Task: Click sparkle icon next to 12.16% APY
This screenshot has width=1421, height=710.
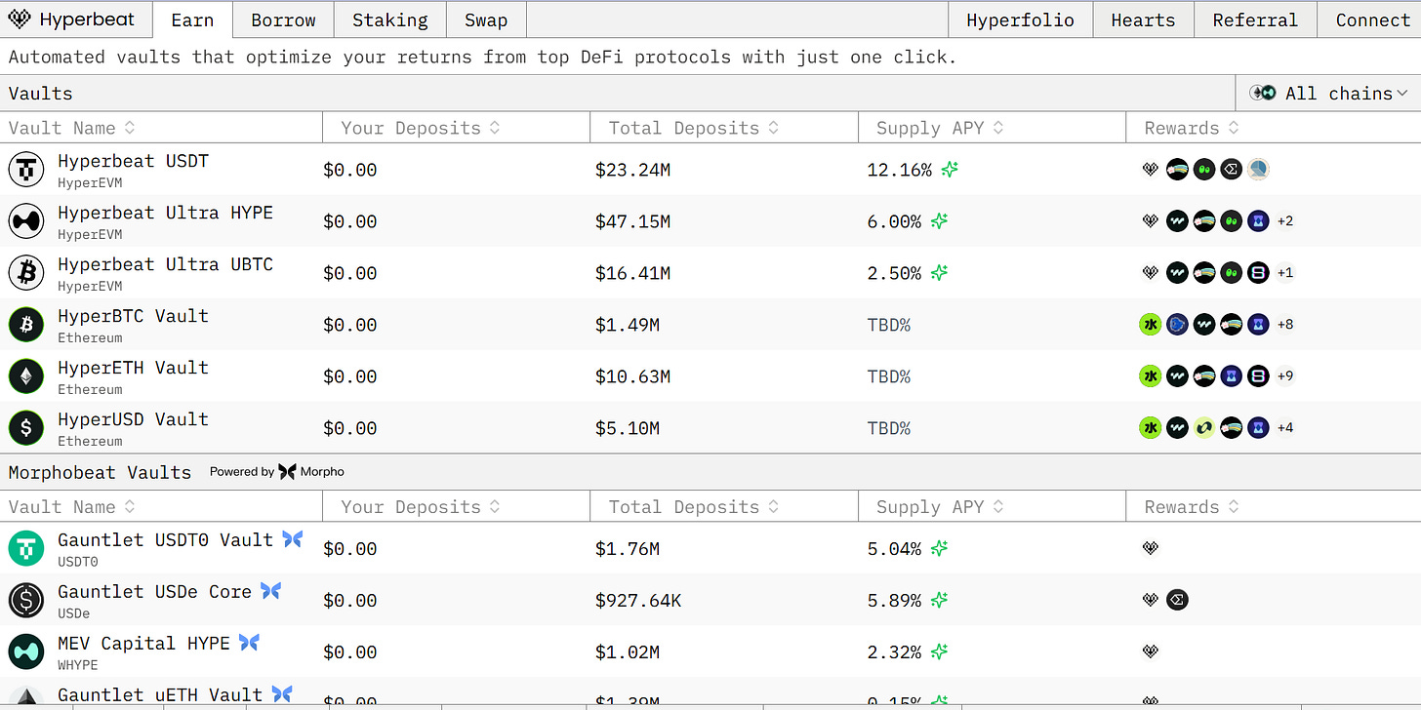Action: (x=950, y=170)
